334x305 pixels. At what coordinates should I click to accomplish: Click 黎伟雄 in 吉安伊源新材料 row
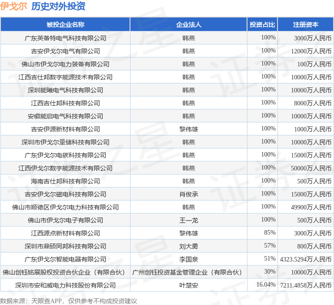188,129
